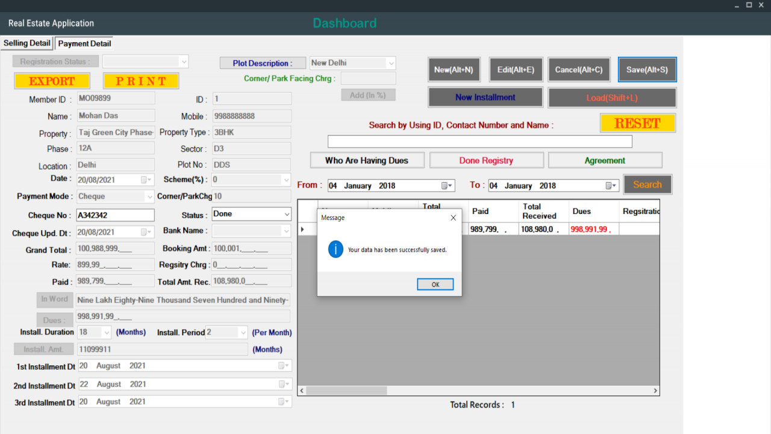Switch to the Selling Detail tab
The image size is (771, 434).
click(x=27, y=43)
